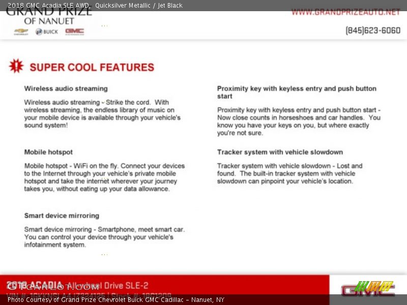The image size is (407, 305).
Task: Click the Drive SLE-2 text in red banner
Action: pyautogui.click(x=126, y=286)
